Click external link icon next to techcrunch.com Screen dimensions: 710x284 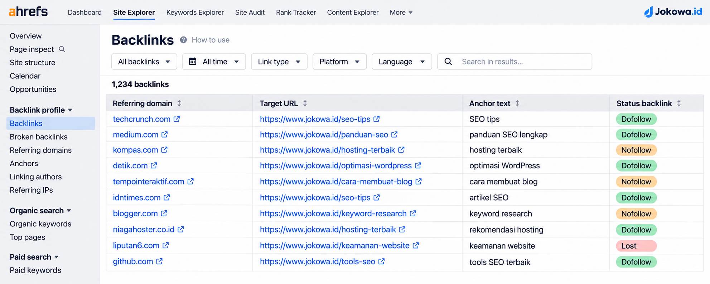pyautogui.click(x=177, y=119)
